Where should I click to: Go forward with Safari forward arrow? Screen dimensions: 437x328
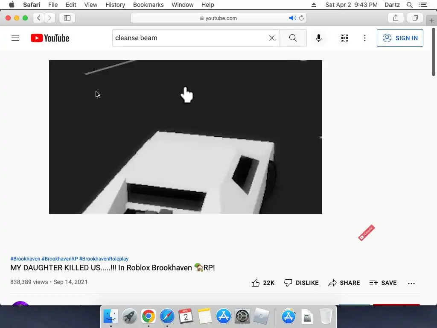click(50, 18)
